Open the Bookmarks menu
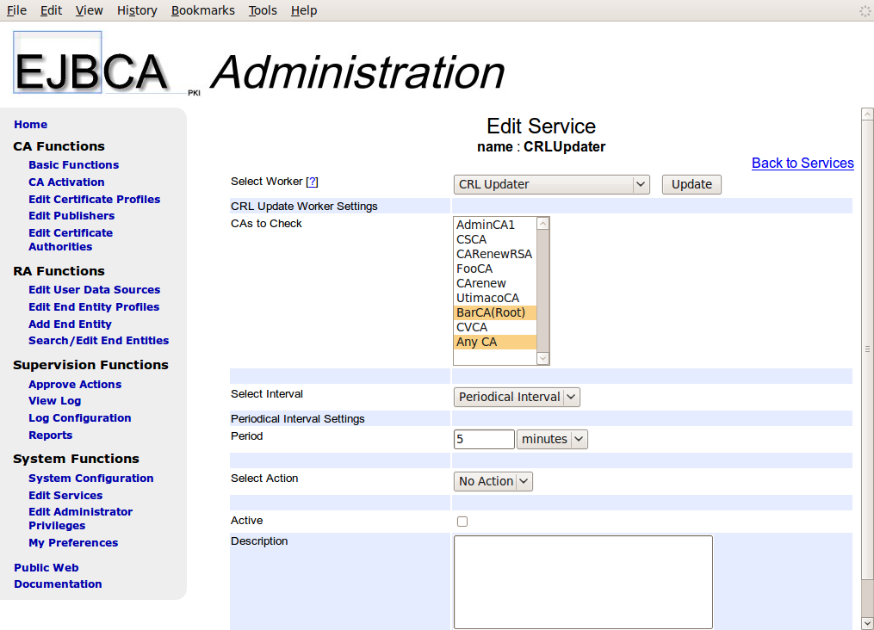The height and width of the screenshot is (630, 874). click(201, 10)
